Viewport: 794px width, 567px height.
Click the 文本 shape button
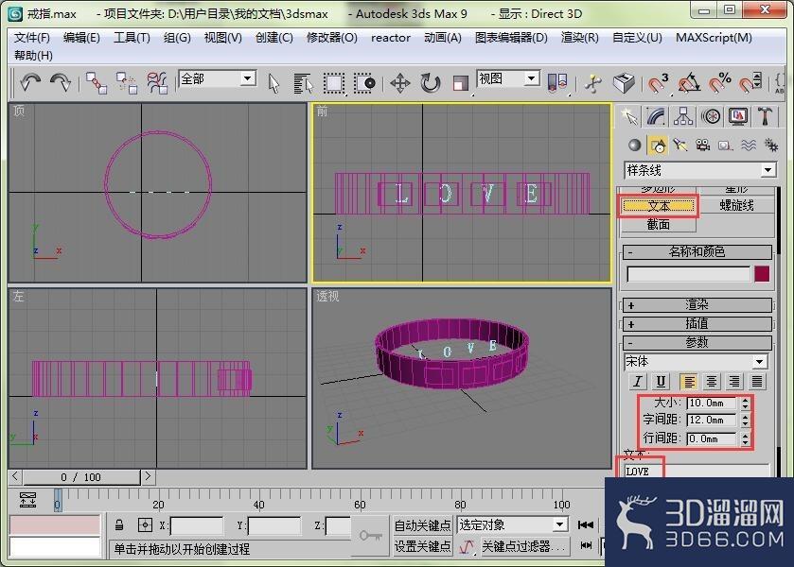(659, 205)
